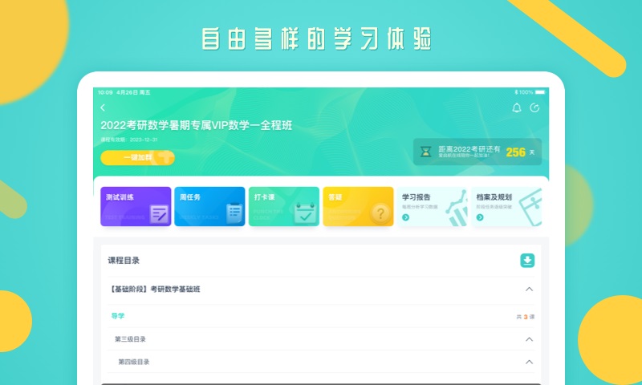
Task: Click the circular refresh icon beside the bell
Action: click(535, 108)
